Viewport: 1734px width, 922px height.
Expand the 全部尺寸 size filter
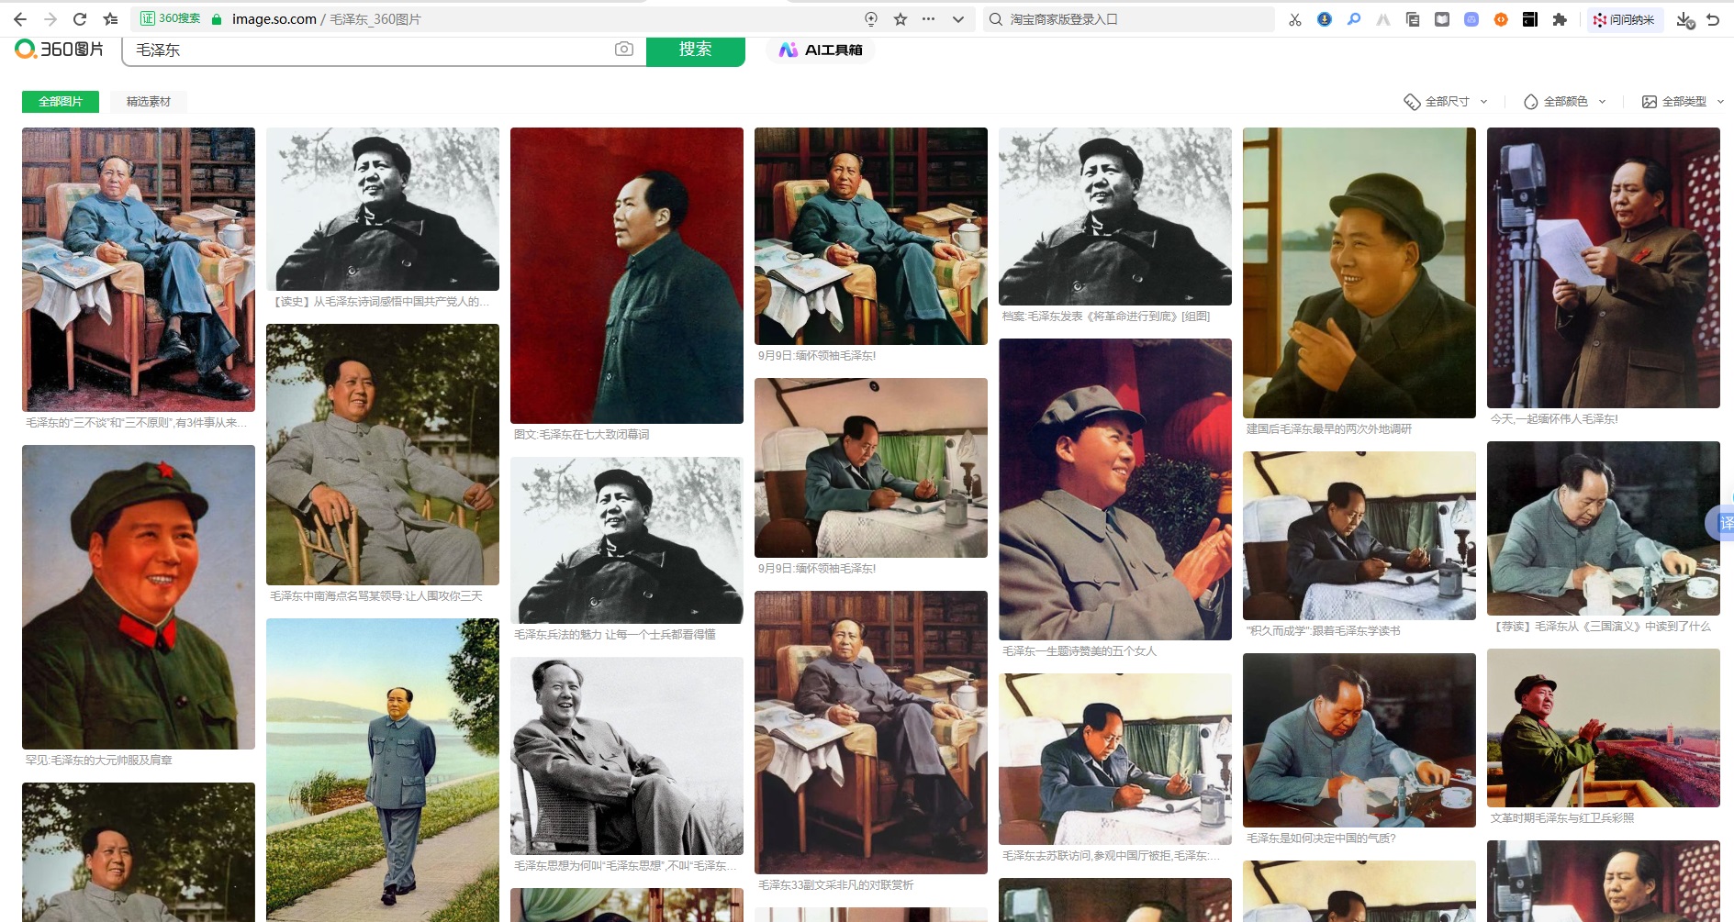click(1446, 102)
